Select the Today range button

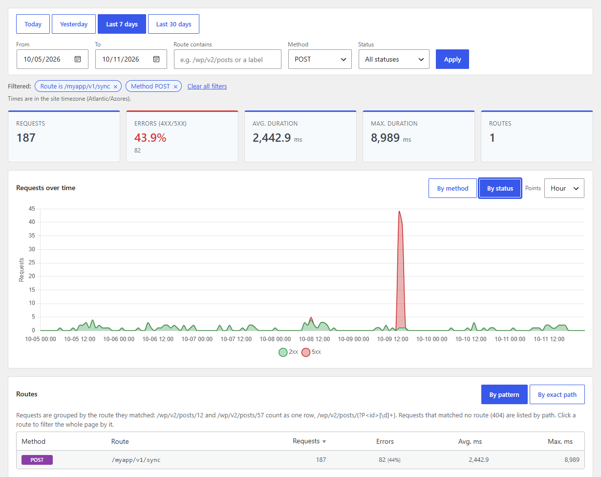click(x=33, y=24)
